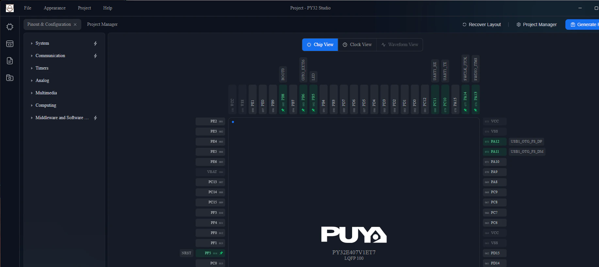Viewport: 599px width, 267px height.
Task: Click the NRST pin label
Action: (186, 253)
